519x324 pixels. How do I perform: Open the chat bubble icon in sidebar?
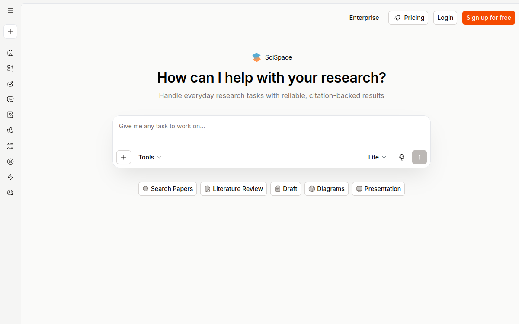10,99
